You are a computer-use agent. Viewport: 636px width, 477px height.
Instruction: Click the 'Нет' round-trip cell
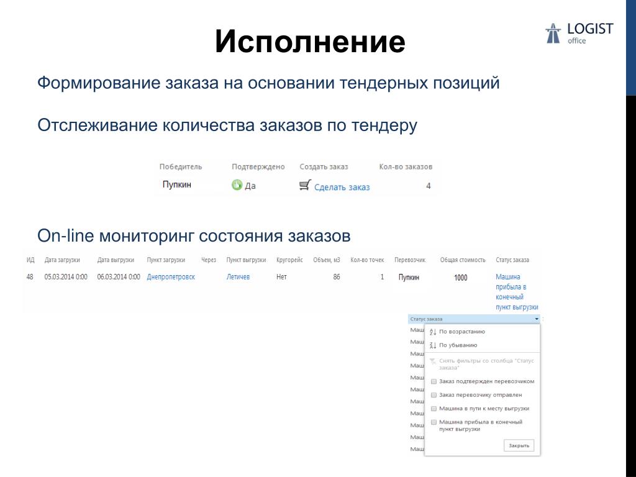click(x=281, y=276)
